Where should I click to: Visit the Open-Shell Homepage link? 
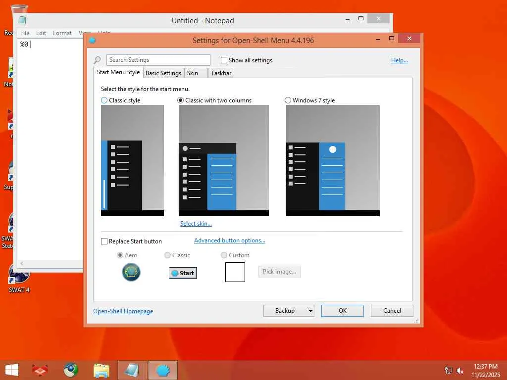point(123,311)
